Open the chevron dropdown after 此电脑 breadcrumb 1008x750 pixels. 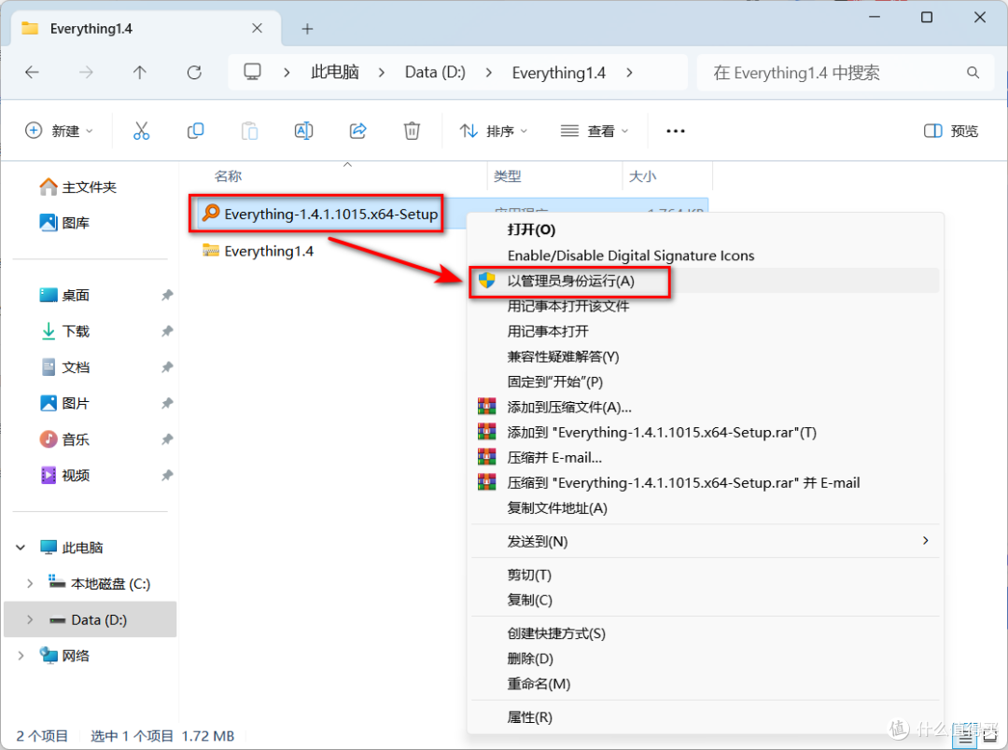pos(382,73)
